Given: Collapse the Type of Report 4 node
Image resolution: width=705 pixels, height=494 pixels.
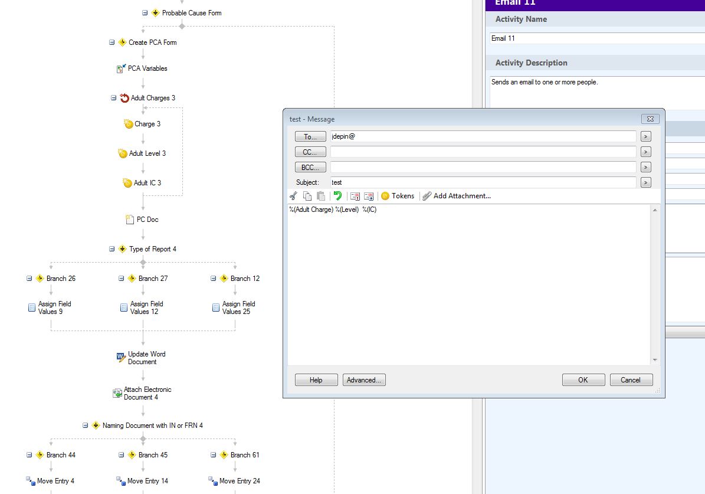Looking at the screenshot, I should pos(112,249).
